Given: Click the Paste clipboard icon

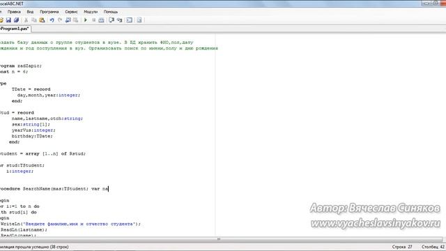Looking at the screenshot, I should [x=42, y=20].
